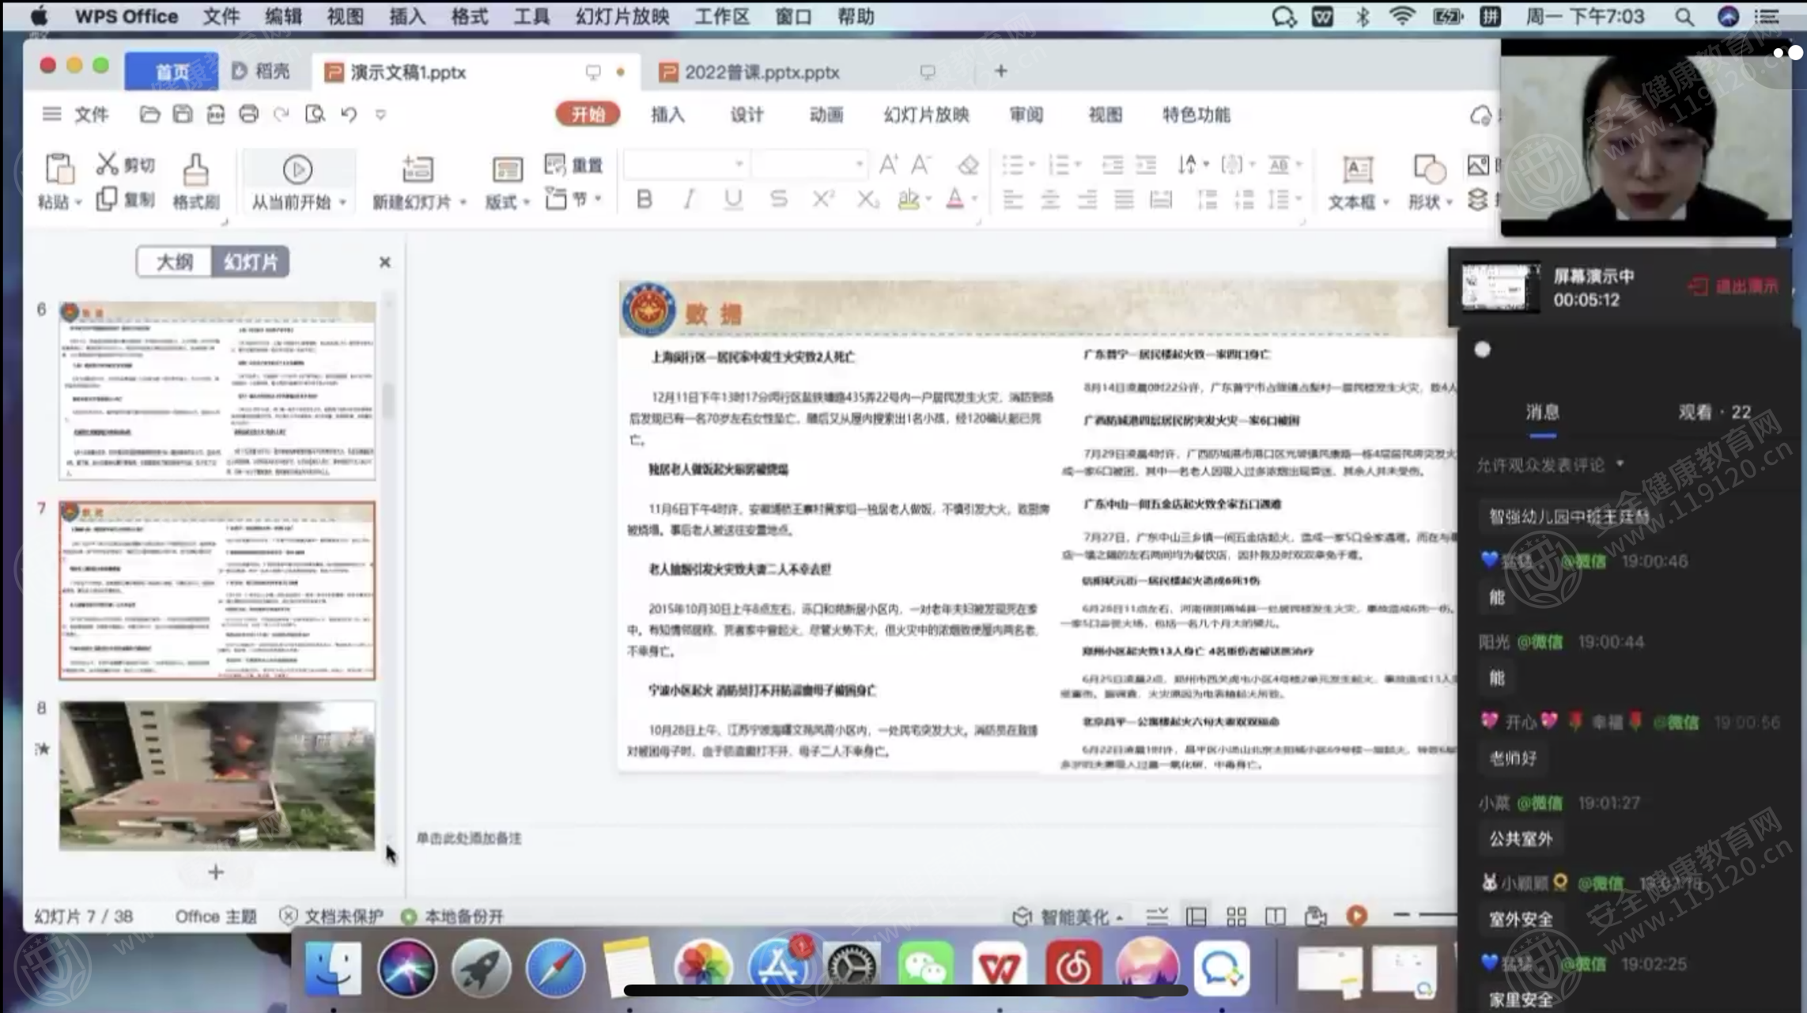Click the Open folder icon
Screen dimensions: 1807x1013
[149, 115]
